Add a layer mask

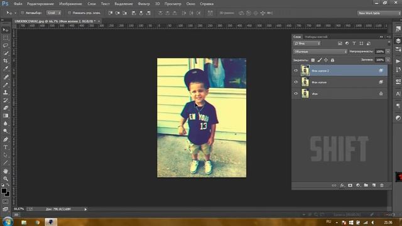point(350,185)
